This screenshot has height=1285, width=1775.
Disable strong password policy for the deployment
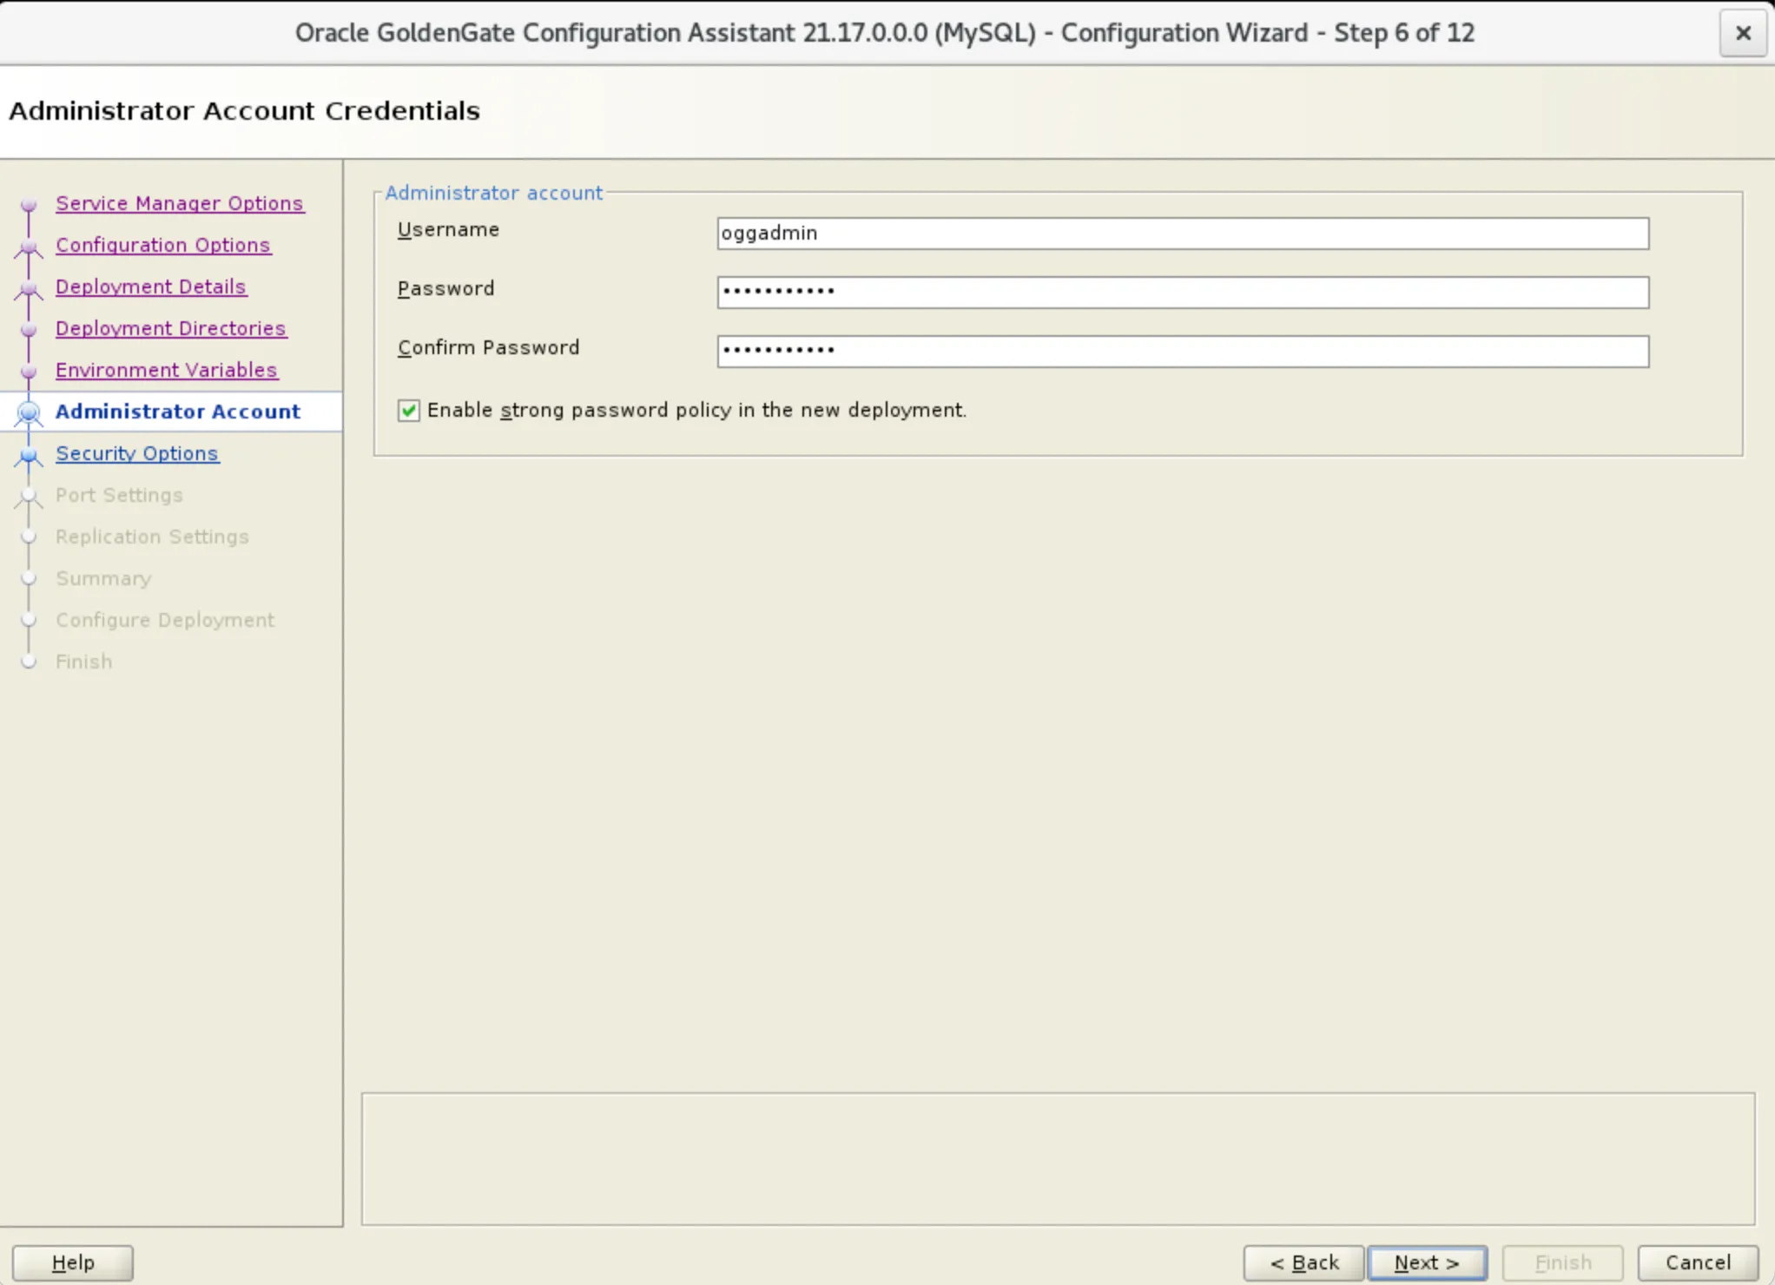click(x=408, y=410)
